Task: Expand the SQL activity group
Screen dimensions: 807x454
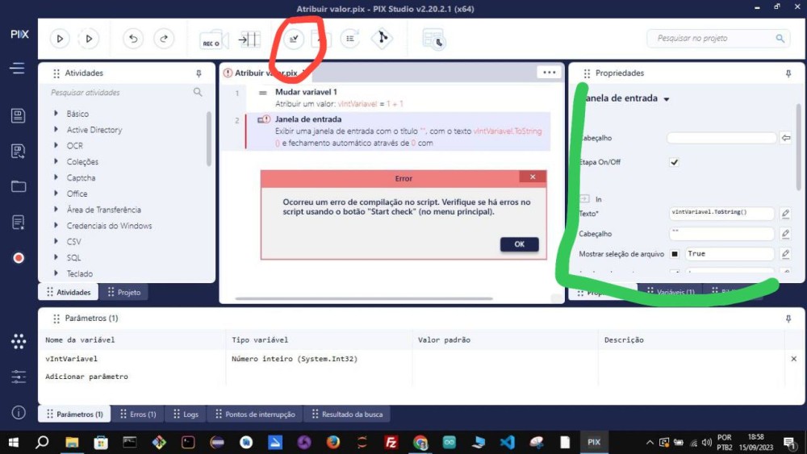Action: pyautogui.click(x=56, y=256)
